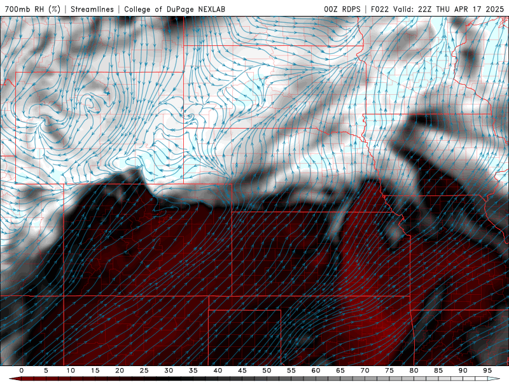Viewport: 509px width, 382px height.
Task: Click the '15' value on color scale
Action: click(95, 371)
